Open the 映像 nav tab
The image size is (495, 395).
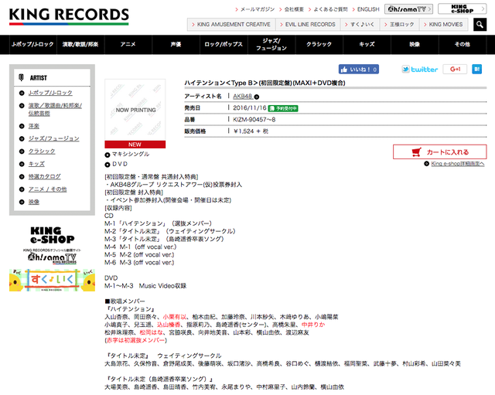415,45
